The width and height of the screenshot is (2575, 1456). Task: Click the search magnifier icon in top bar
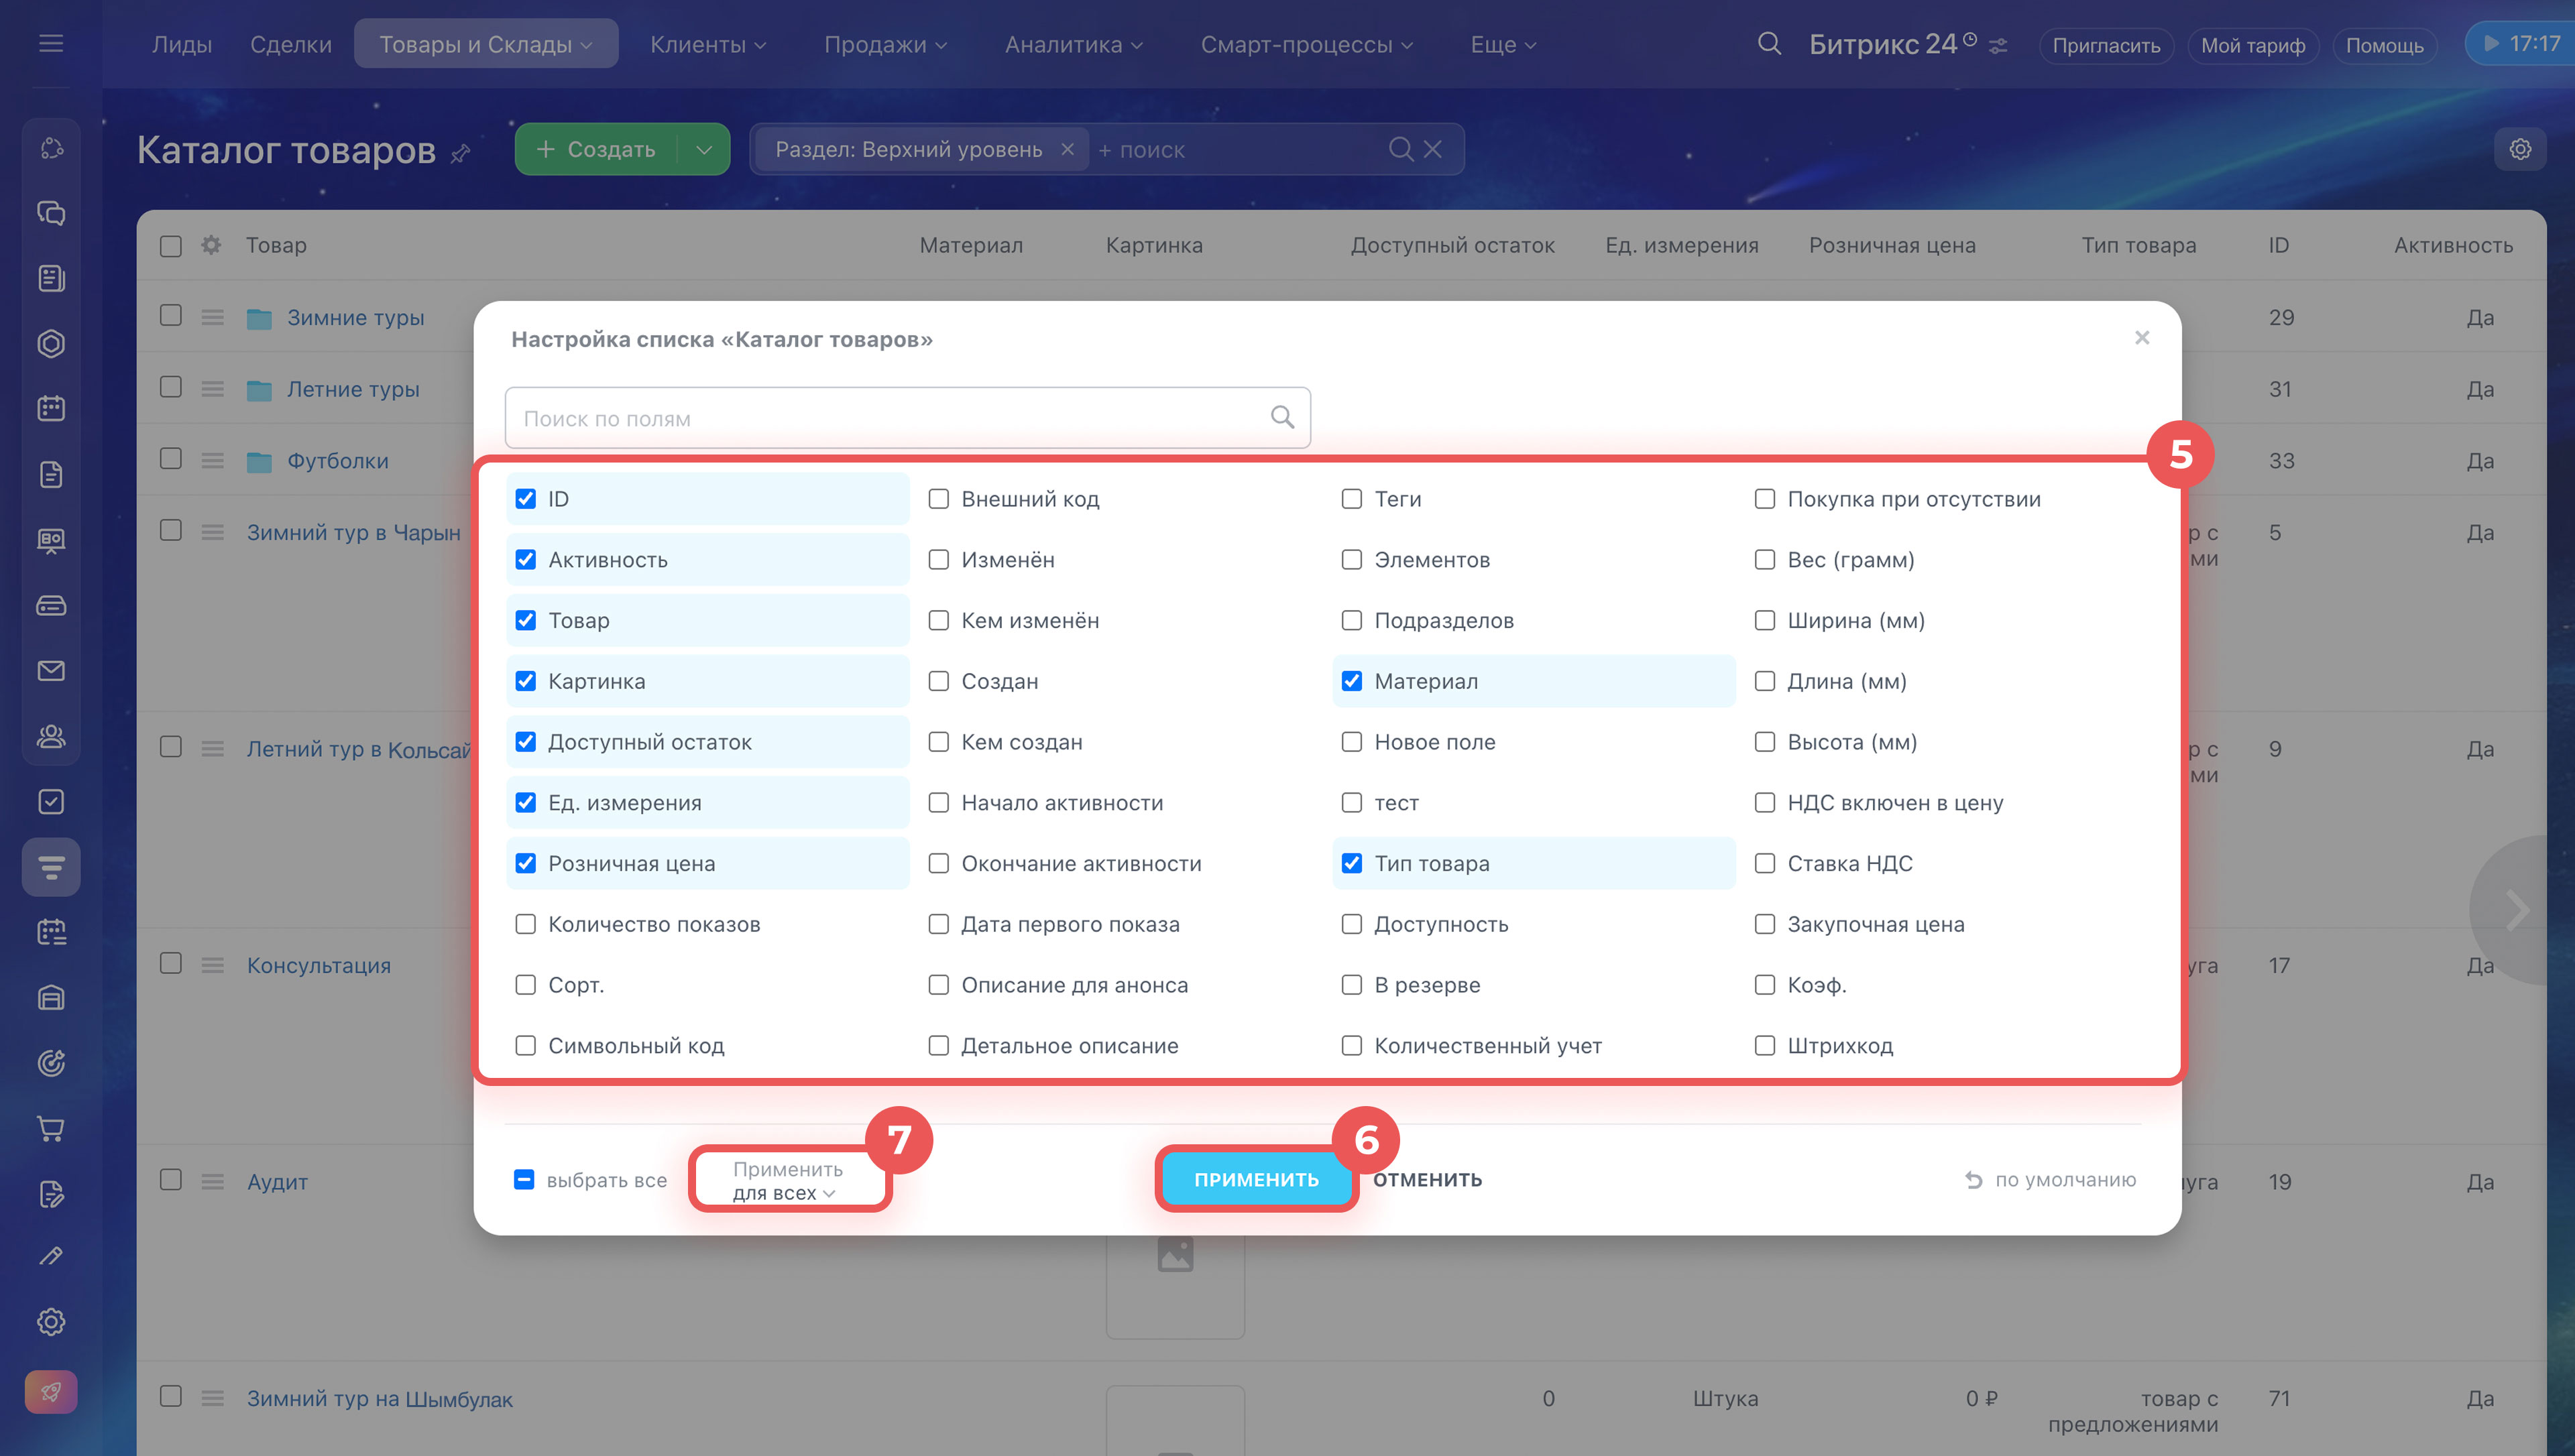[x=1768, y=44]
